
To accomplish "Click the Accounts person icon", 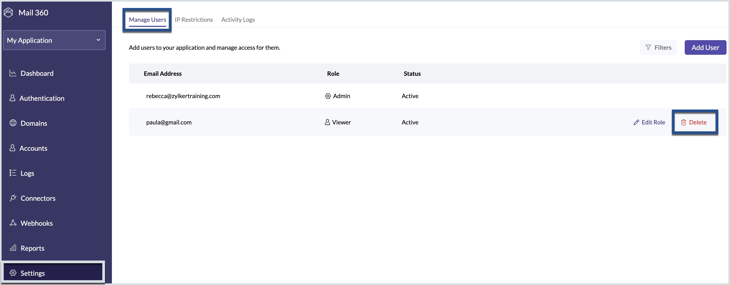I will (12, 148).
